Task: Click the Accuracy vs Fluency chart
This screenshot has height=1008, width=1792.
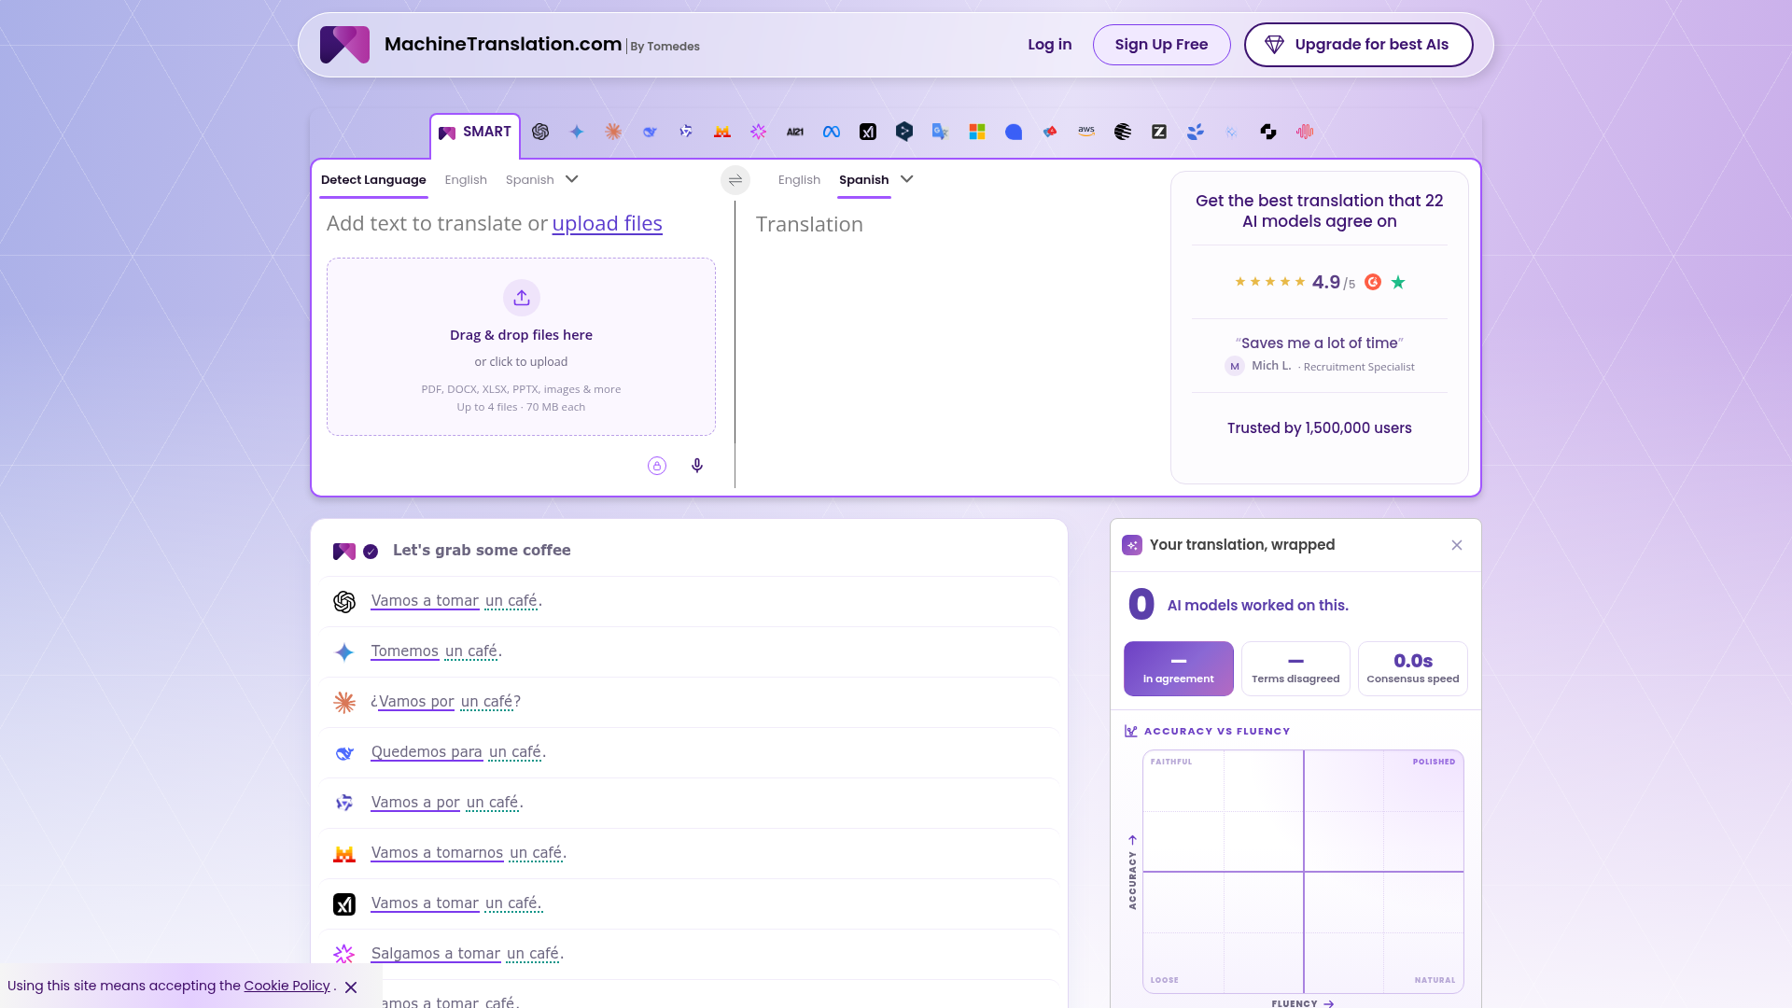Action: [x=1303, y=872]
